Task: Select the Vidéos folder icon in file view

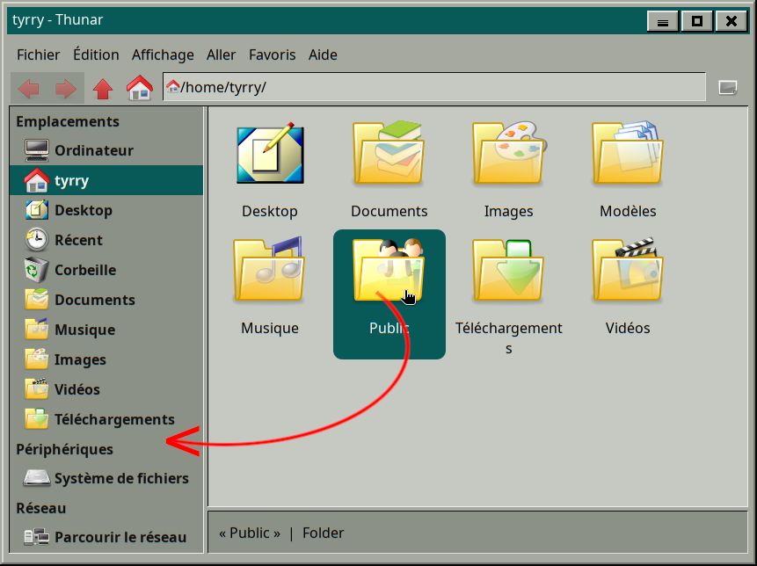Action: pyautogui.click(x=628, y=269)
